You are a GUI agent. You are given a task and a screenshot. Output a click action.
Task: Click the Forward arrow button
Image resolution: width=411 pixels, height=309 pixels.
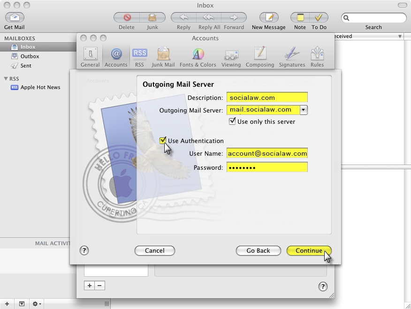point(234,17)
